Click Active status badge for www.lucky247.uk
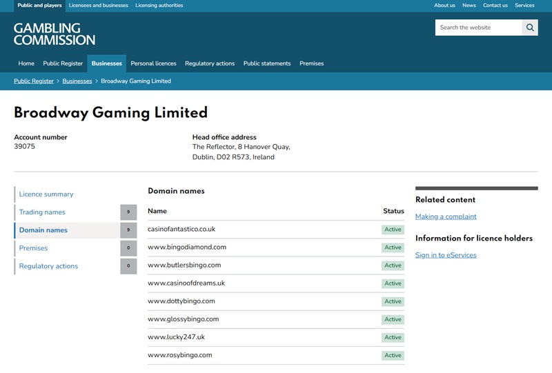This screenshot has width=552, height=373. 393,337
